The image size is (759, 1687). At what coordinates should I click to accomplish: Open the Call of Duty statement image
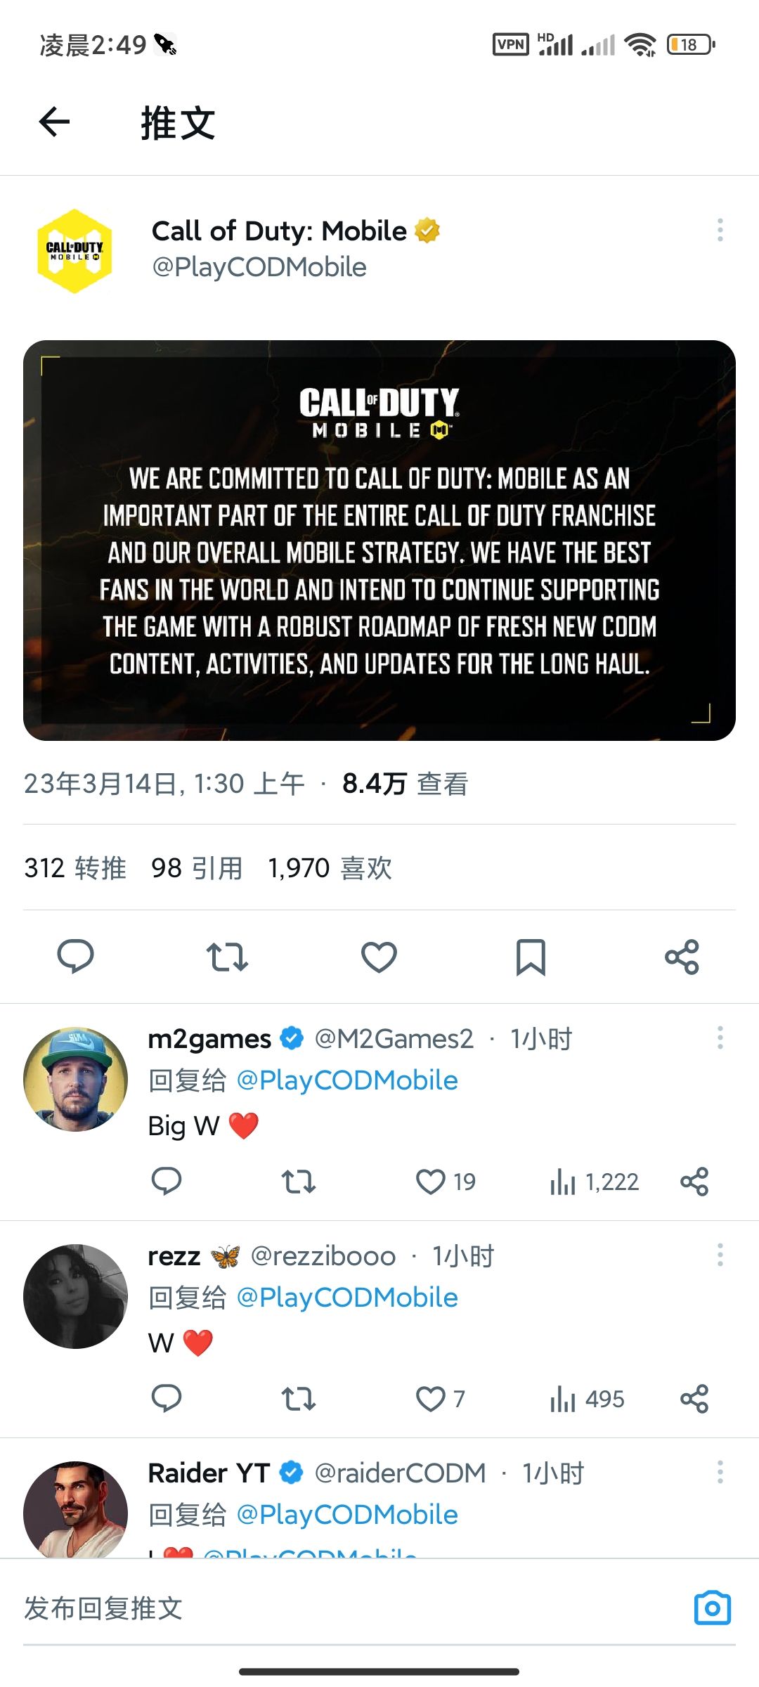tap(379, 540)
